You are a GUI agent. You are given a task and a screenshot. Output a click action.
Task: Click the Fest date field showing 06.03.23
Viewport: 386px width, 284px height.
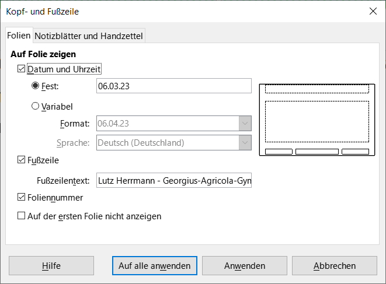173,86
